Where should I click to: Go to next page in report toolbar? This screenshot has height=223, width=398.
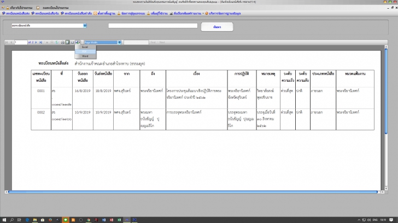pos(36,43)
